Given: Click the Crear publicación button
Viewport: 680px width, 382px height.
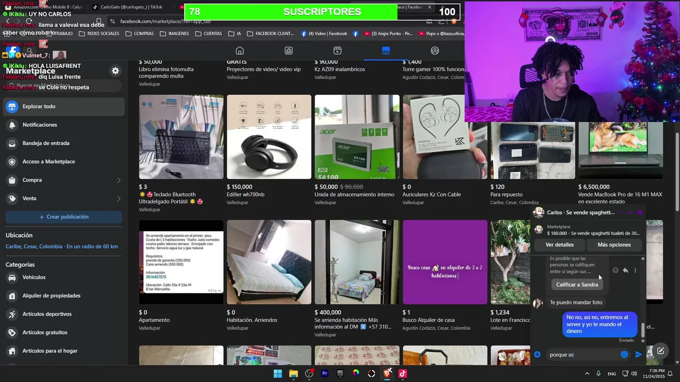Looking at the screenshot, I should (x=64, y=217).
